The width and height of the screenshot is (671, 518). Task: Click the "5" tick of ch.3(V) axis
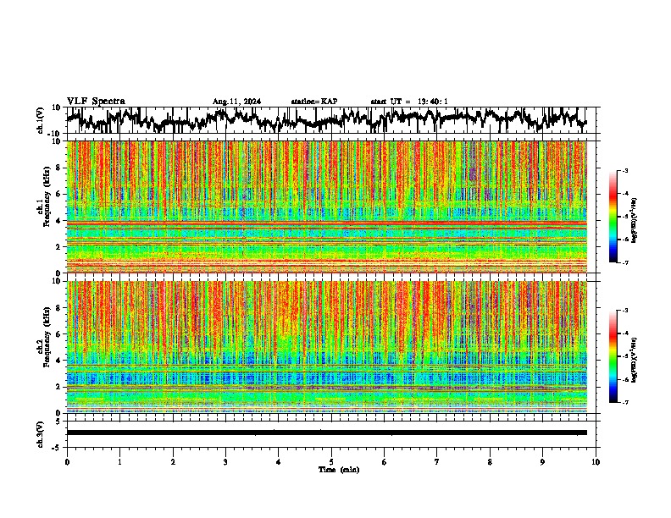pyautogui.click(x=59, y=422)
